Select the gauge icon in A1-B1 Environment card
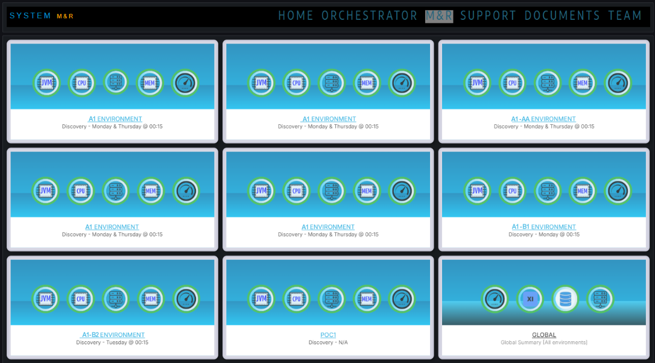The height and width of the screenshot is (363, 655). click(617, 191)
